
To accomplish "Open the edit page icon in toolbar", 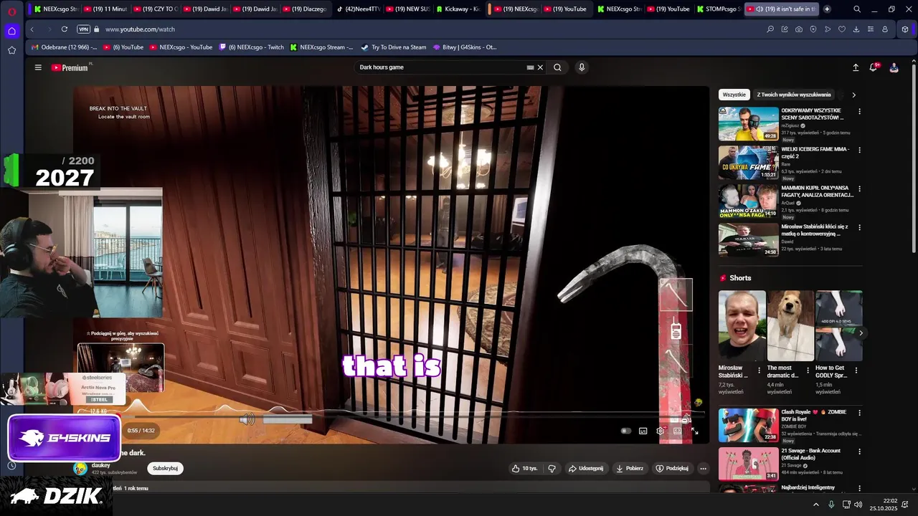I will 785,29.
